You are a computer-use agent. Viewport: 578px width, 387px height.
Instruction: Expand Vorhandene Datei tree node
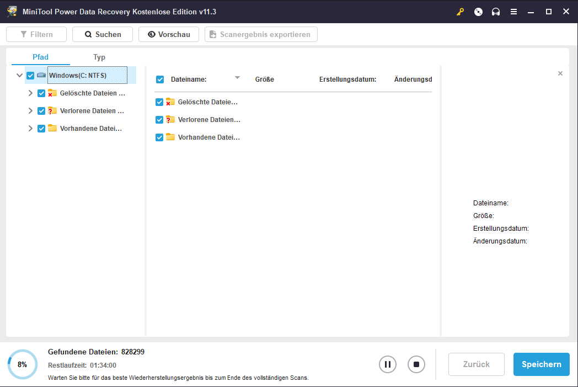point(30,129)
